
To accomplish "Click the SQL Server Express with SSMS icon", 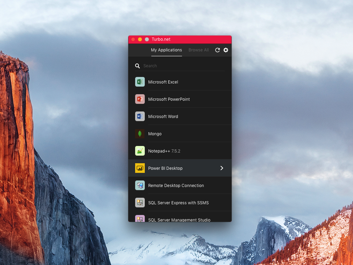I will pyautogui.click(x=140, y=203).
